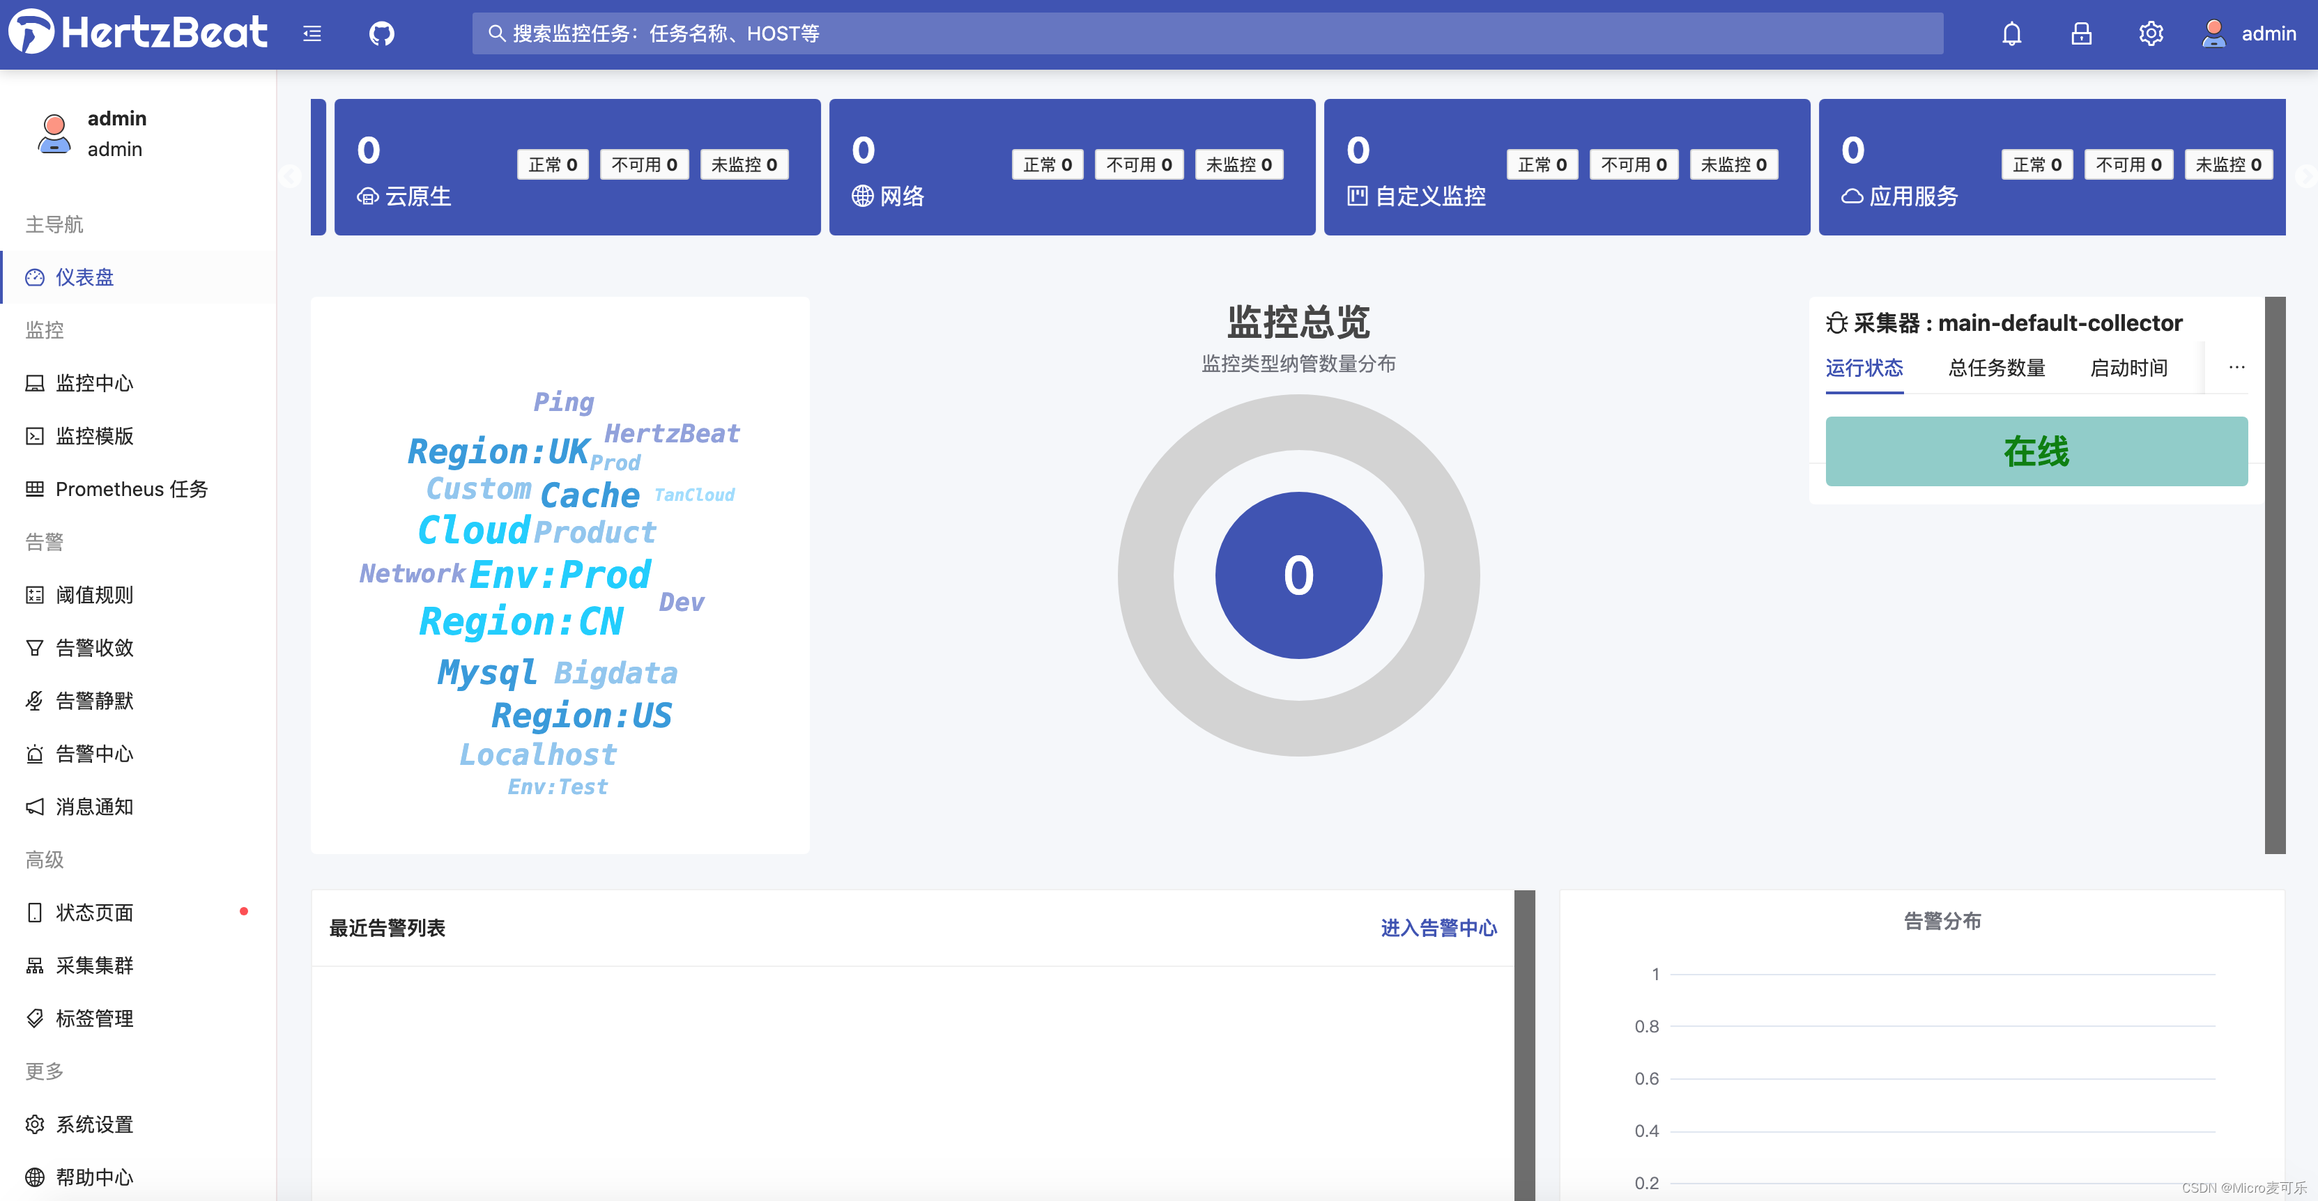Switch to 总任务数量 tab

click(1996, 368)
